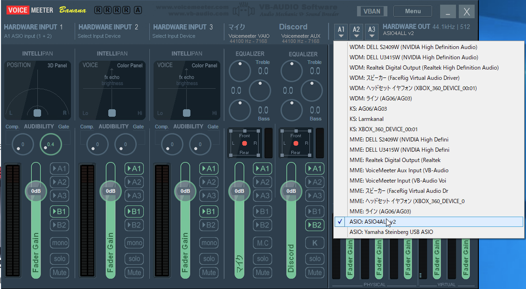Click the Gate knob showing 0.4
Image resolution: width=526 pixels, height=289 pixels.
(x=51, y=144)
